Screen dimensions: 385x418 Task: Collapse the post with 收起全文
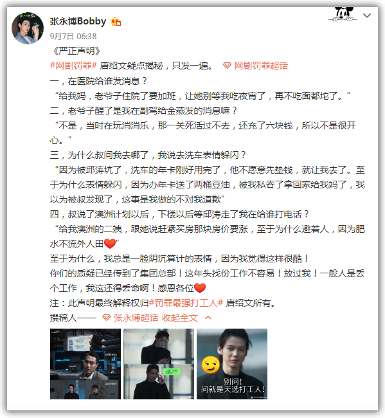coord(180,318)
